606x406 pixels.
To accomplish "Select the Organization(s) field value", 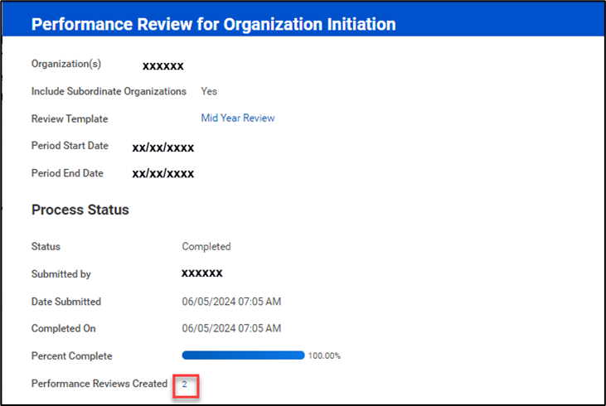I will (x=162, y=65).
